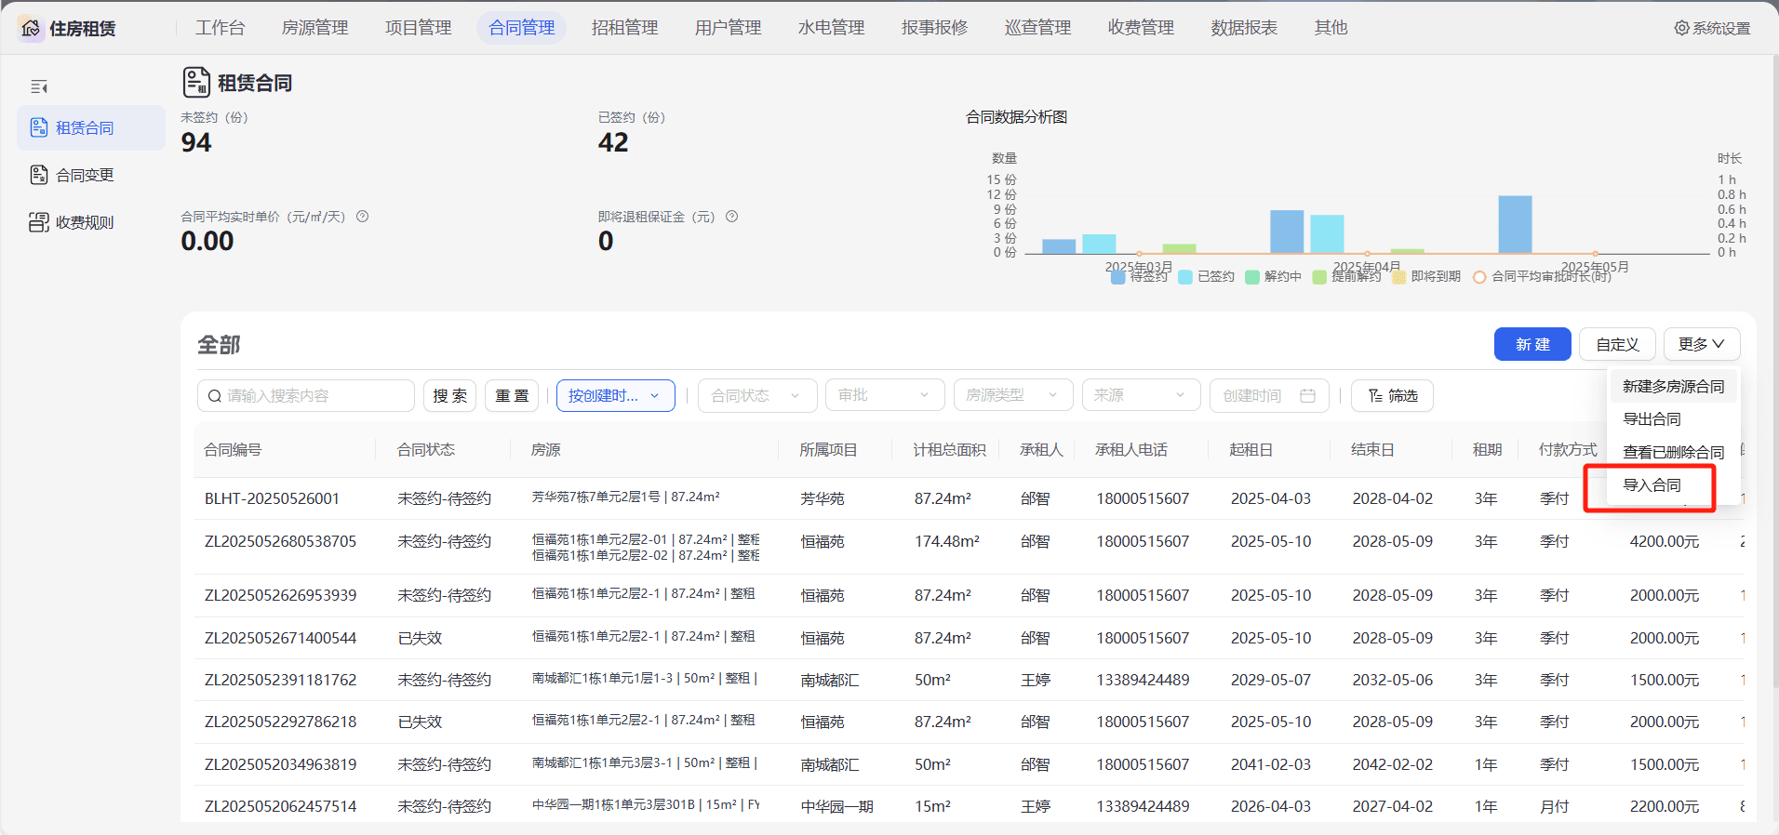Click 2025年05月 blue chart bar
Image resolution: width=1779 pixels, height=835 pixels.
coord(1515,224)
